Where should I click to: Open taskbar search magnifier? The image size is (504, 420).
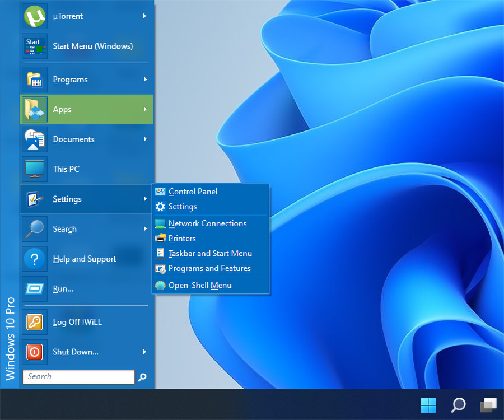pyautogui.click(x=458, y=405)
